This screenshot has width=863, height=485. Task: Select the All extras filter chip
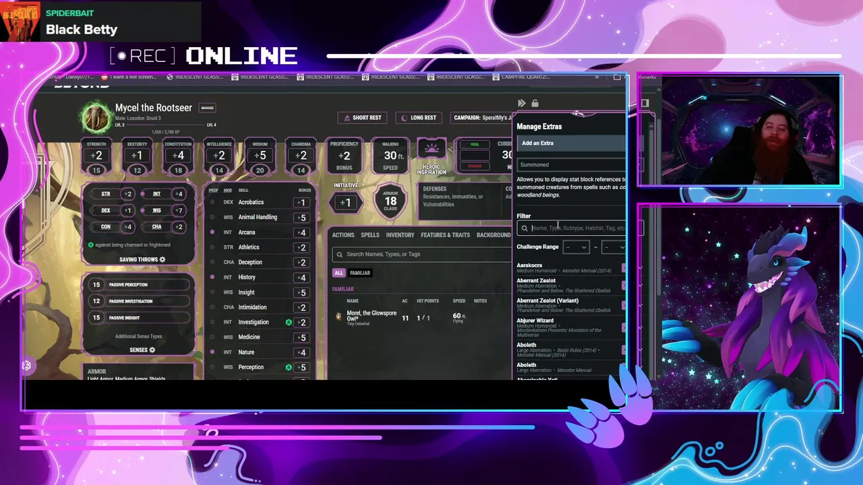click(338, 273)
